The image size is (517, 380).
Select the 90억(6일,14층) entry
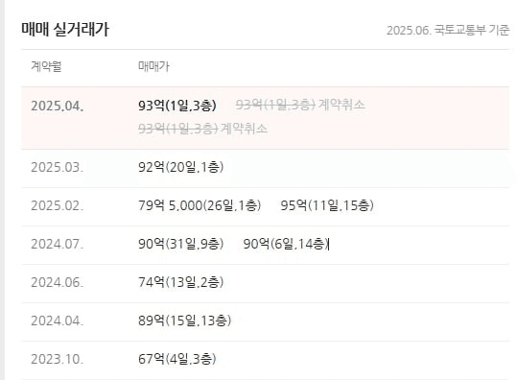pos(286,244)
